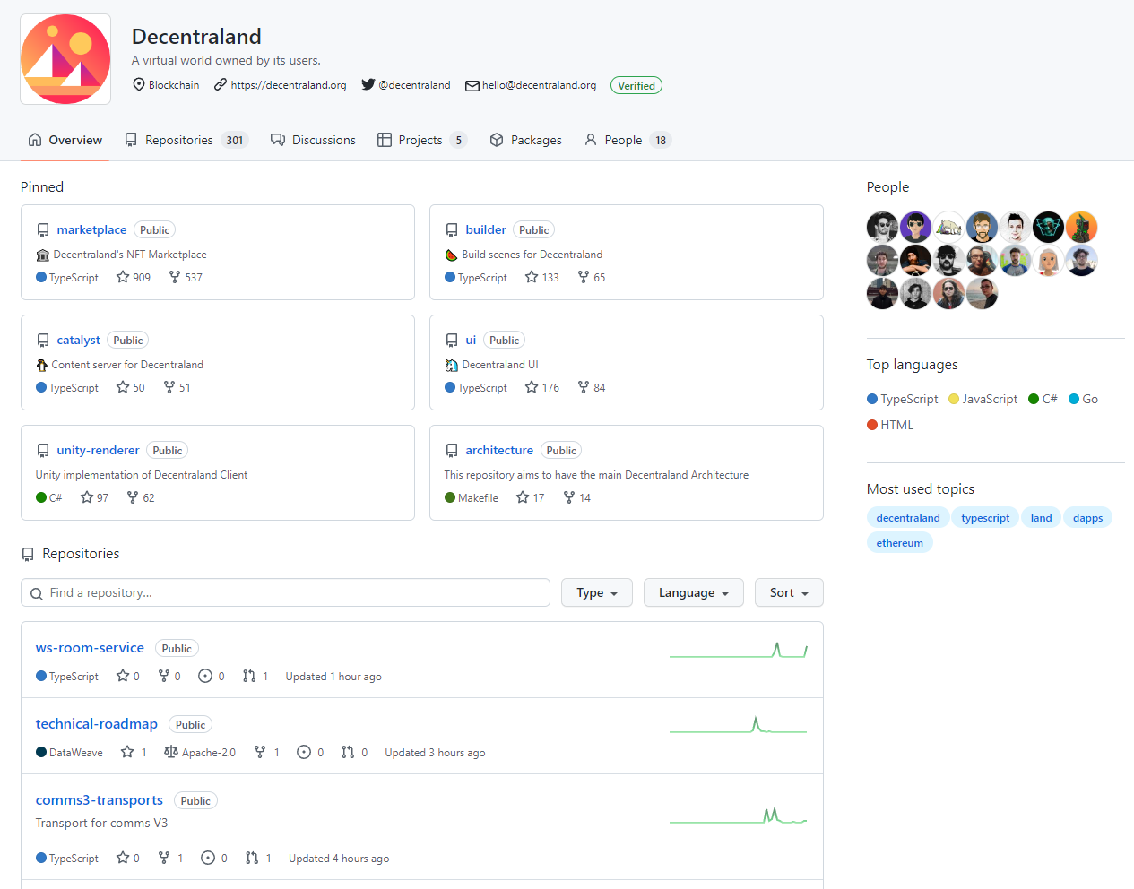Click the Apache-2.0 license icon in technical-roadmap row
This screenshot has width=1134, height=889.
point(171,752)
